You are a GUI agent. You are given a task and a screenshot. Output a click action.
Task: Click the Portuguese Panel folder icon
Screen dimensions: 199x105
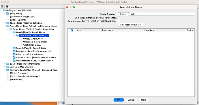(x=14, y=51)
